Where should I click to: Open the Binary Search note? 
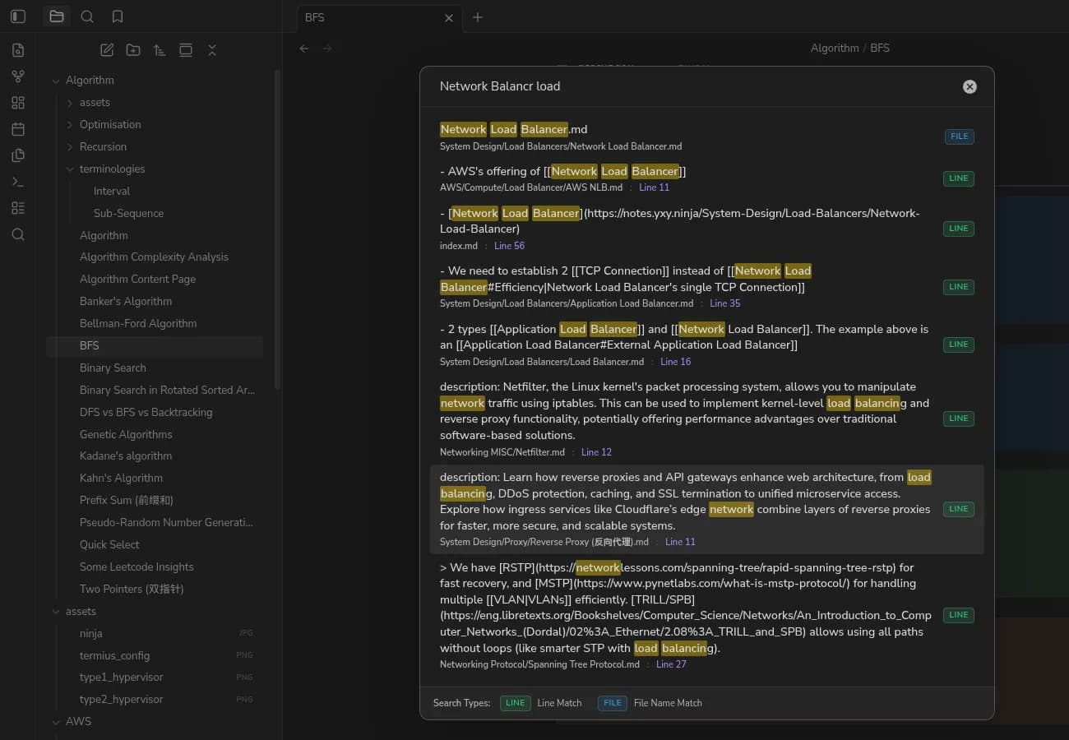point(113,368)
